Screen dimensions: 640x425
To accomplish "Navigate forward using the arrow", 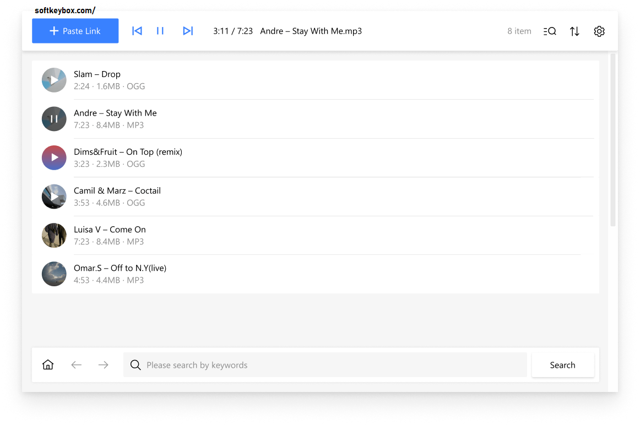I will (103, 364).
